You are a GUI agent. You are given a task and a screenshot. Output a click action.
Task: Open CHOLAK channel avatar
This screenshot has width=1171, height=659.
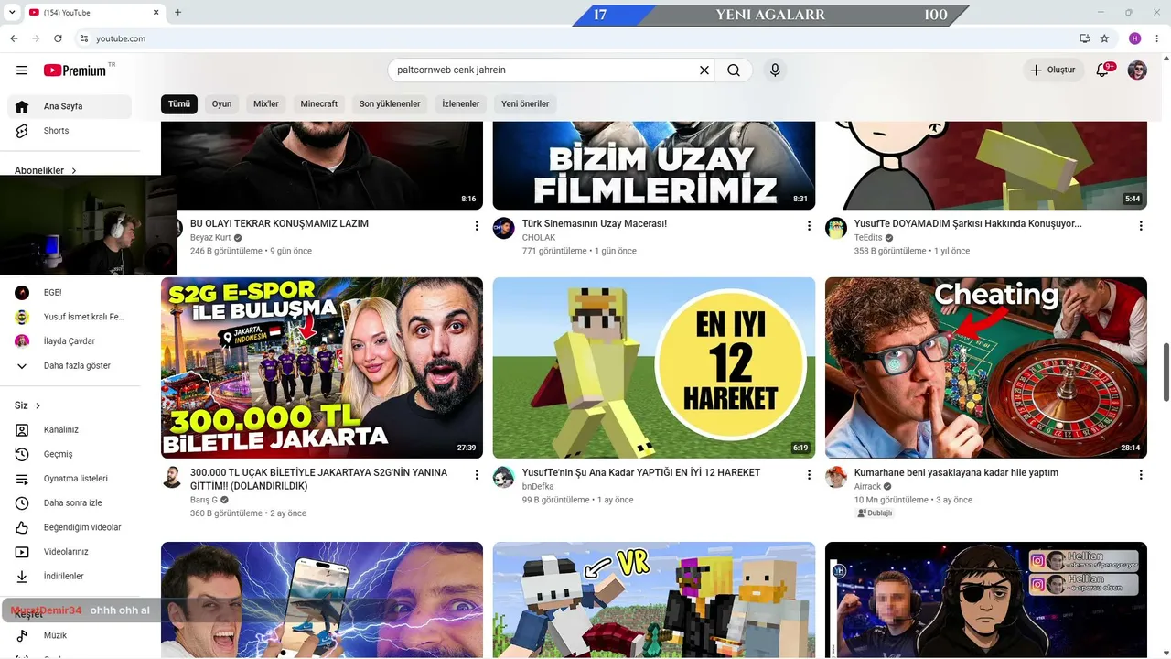coord(504,228)
